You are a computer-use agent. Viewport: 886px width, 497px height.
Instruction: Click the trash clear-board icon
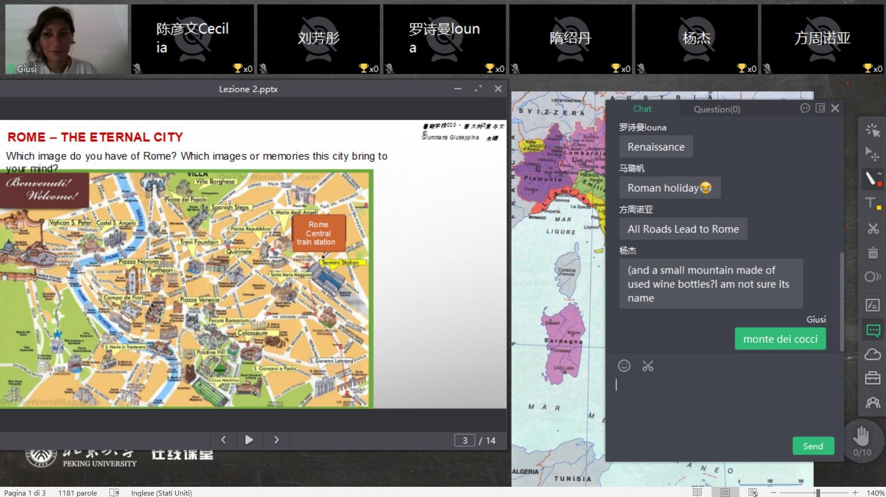coord(873,253)
